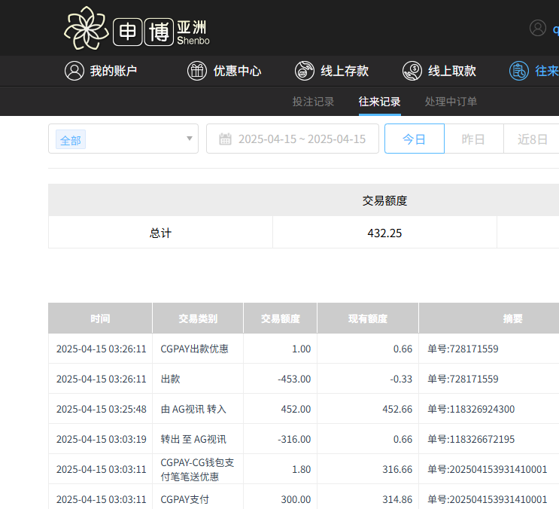Select the 近8日 date filter
This screenshot has width=559, height=509.
(532, 139)
